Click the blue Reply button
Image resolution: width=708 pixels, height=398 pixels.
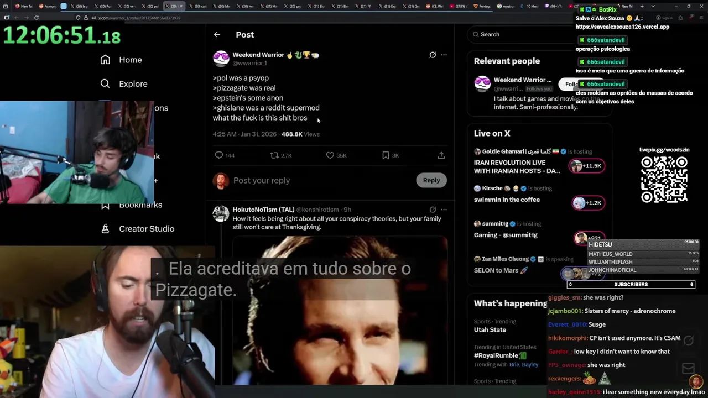pyautogui.click(x=431, y=180)
